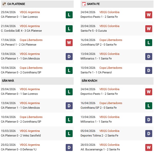
Task: Click the CA Platense team logo
Action: point(3,4)
